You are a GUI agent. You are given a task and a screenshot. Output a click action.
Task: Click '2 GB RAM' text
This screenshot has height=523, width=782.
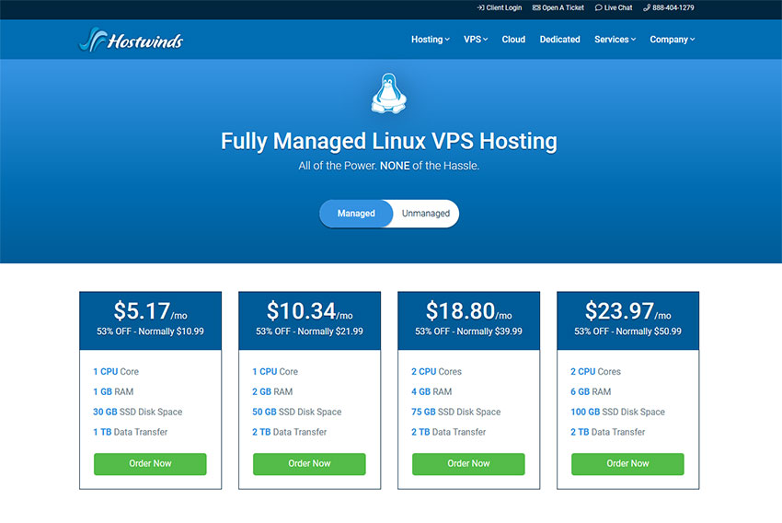pyautogui.click(x=272, y=391)
